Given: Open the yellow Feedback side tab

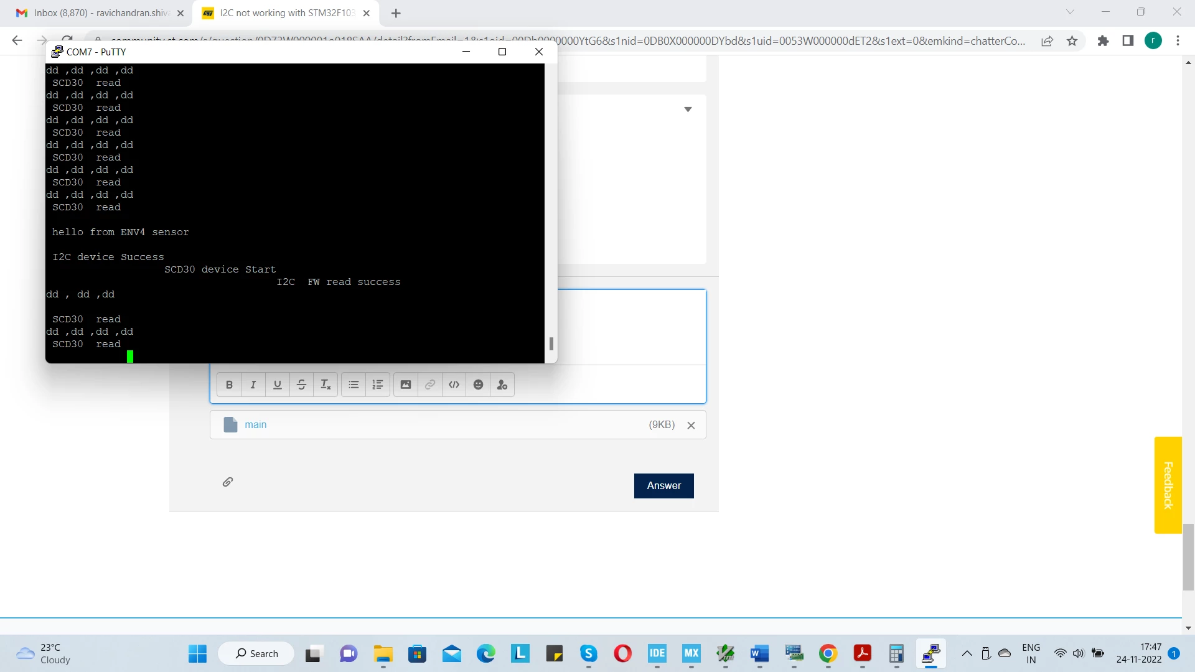Looking at the screenshot, I should click(x=1168, y=485).
